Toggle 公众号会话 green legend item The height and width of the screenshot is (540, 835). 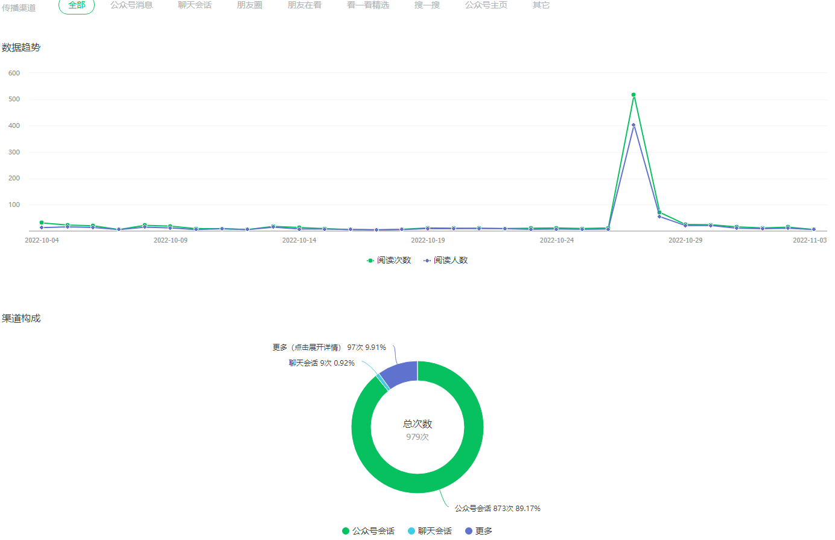[368, 531]
